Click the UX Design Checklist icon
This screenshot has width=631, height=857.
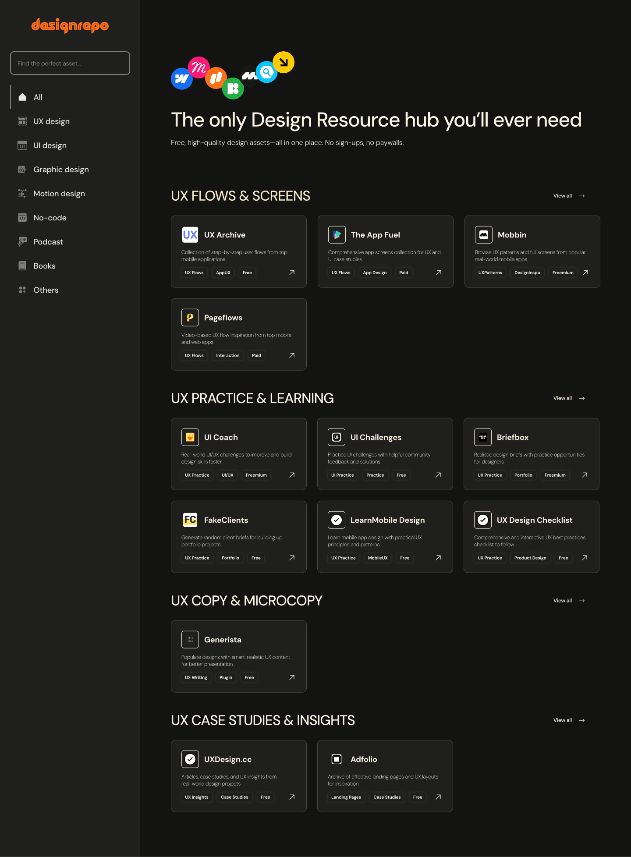click(x=483, y=520)
